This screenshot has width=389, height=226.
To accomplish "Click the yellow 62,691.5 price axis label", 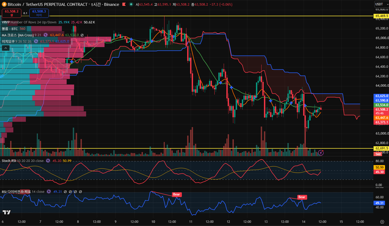I will [x=382, y=148].
